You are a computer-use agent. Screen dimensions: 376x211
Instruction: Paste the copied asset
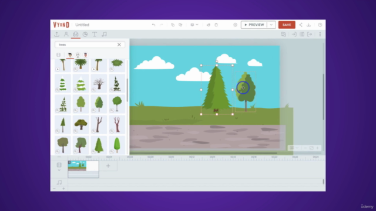click(x=180, y=25)
